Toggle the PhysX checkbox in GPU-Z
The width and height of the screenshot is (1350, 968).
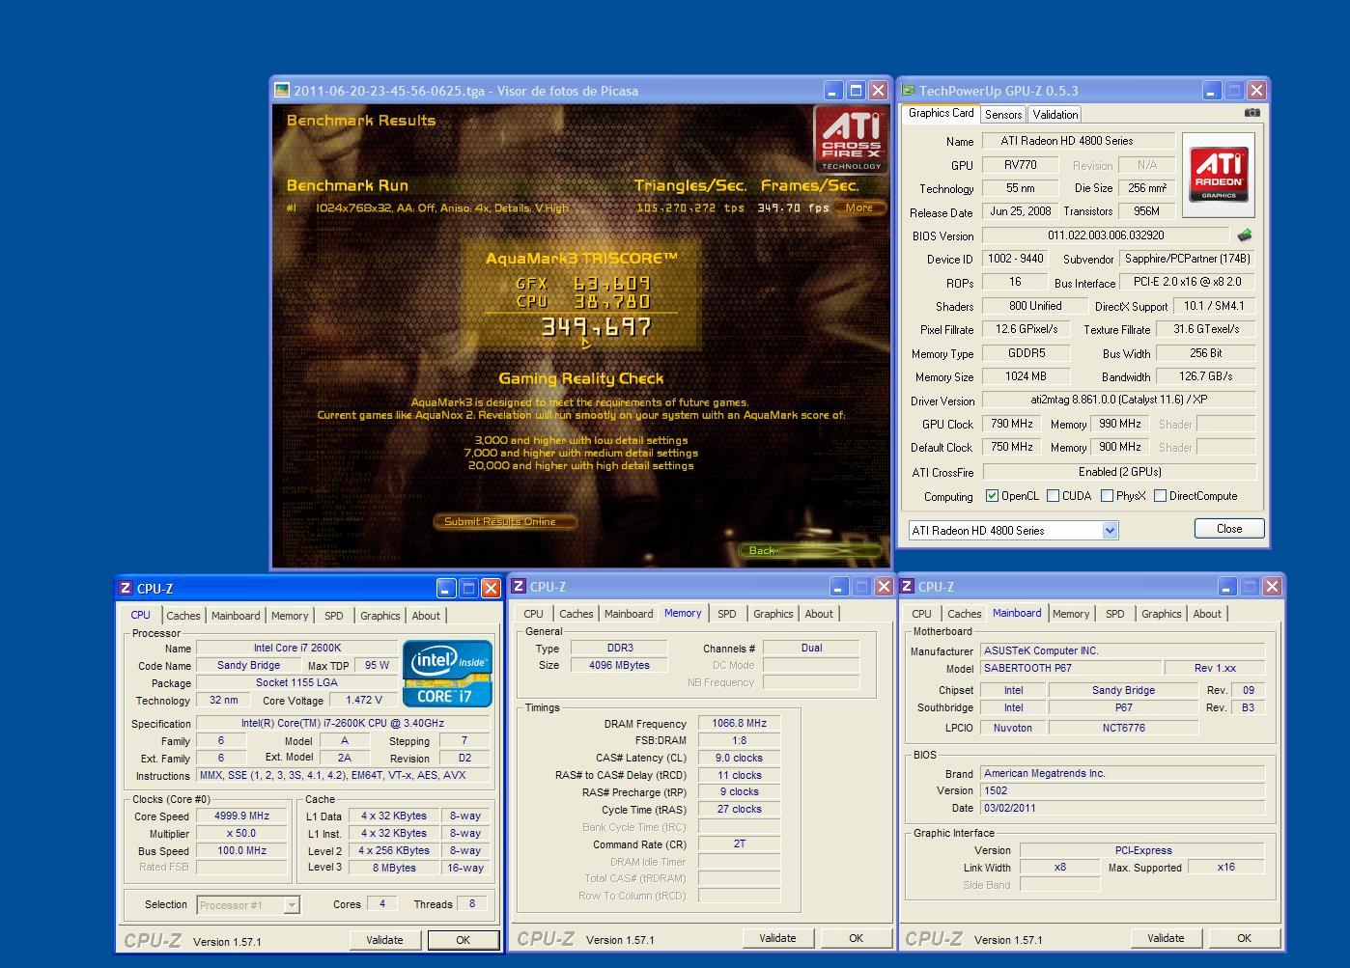[1107, 496]
